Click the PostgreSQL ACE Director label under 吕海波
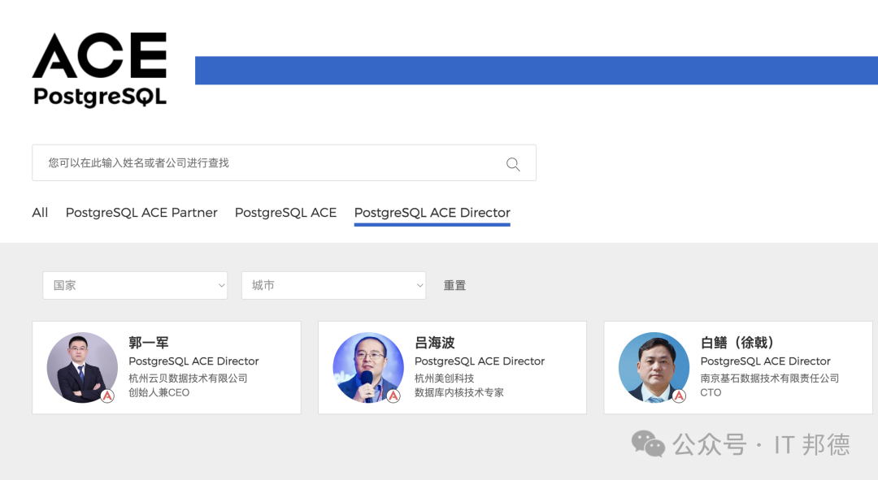This screenshot has width=878, height=480. coord(480,361)
